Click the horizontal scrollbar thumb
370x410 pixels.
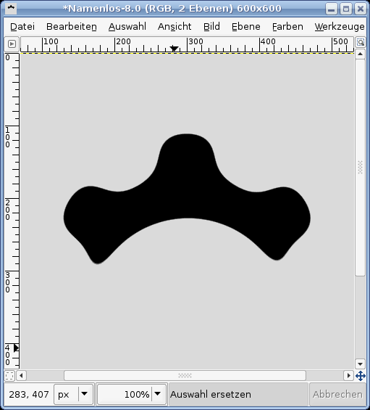click(x=185, y=376)
